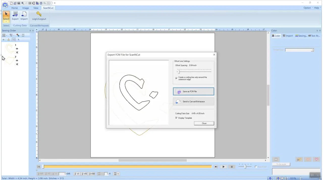Select sewing order item 2 thumbnail

tap(9, 60)
